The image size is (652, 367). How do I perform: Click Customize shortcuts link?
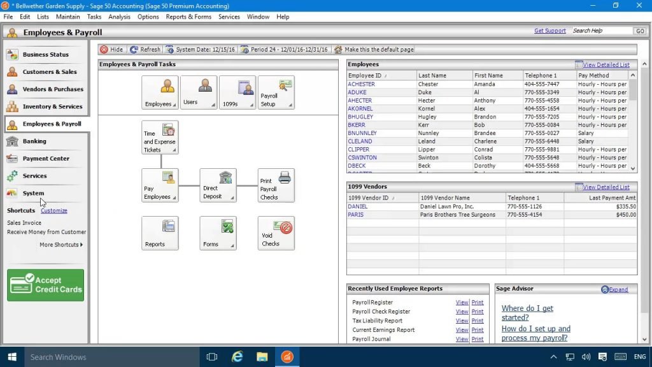(54, 210)
